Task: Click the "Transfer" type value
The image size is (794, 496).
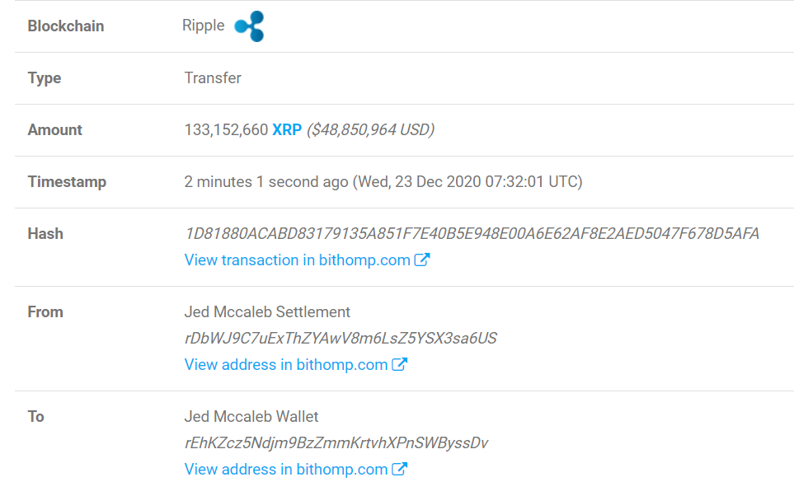Action: [213, 78]
